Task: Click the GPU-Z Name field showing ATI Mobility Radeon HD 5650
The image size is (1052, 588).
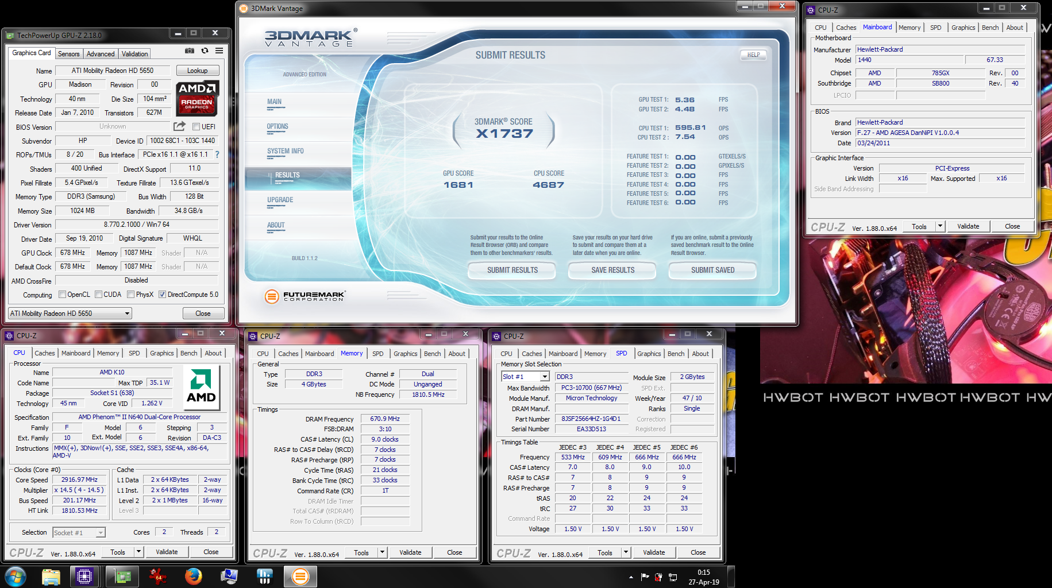Action: 113,71
